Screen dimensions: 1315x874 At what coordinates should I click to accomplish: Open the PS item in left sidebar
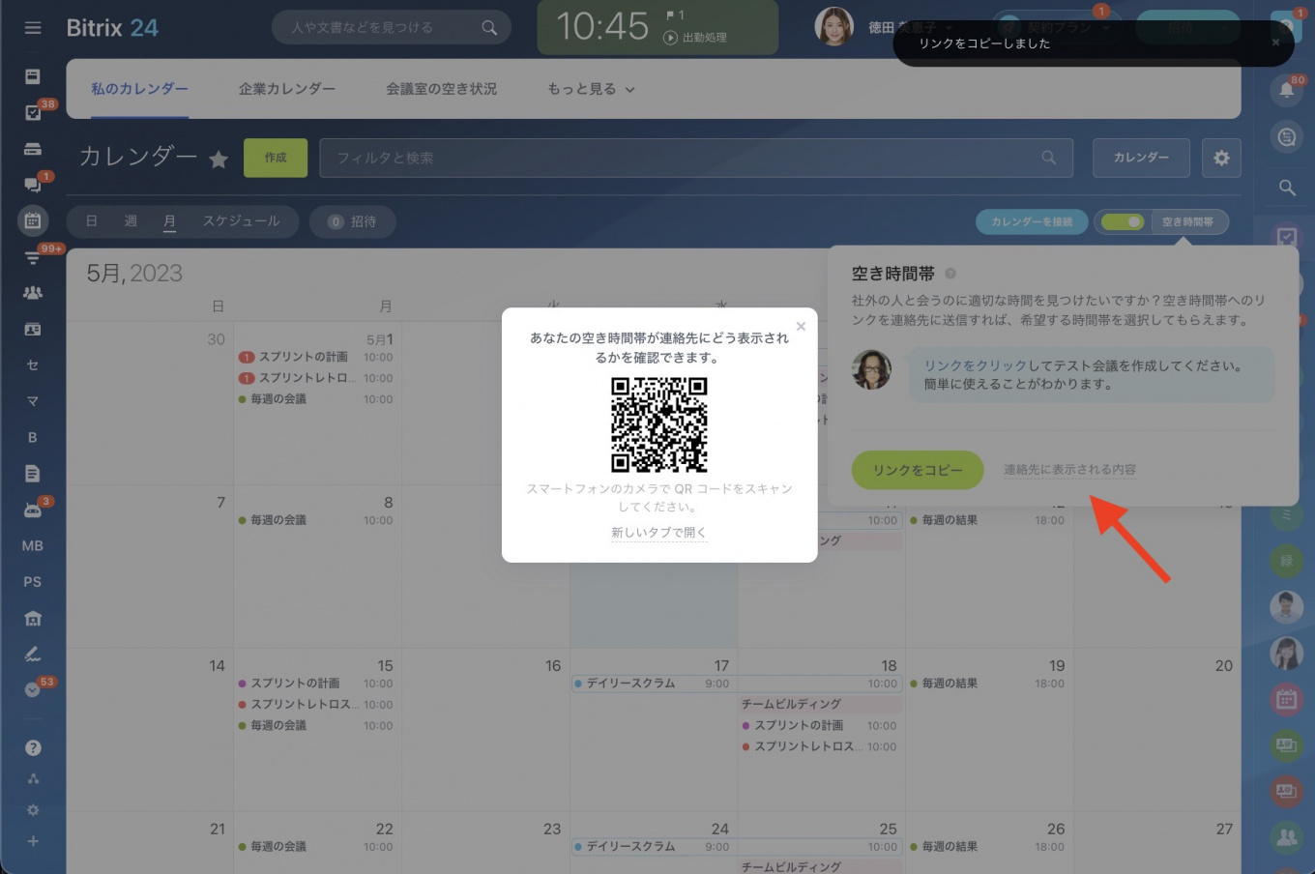click(x=33, y=582)
